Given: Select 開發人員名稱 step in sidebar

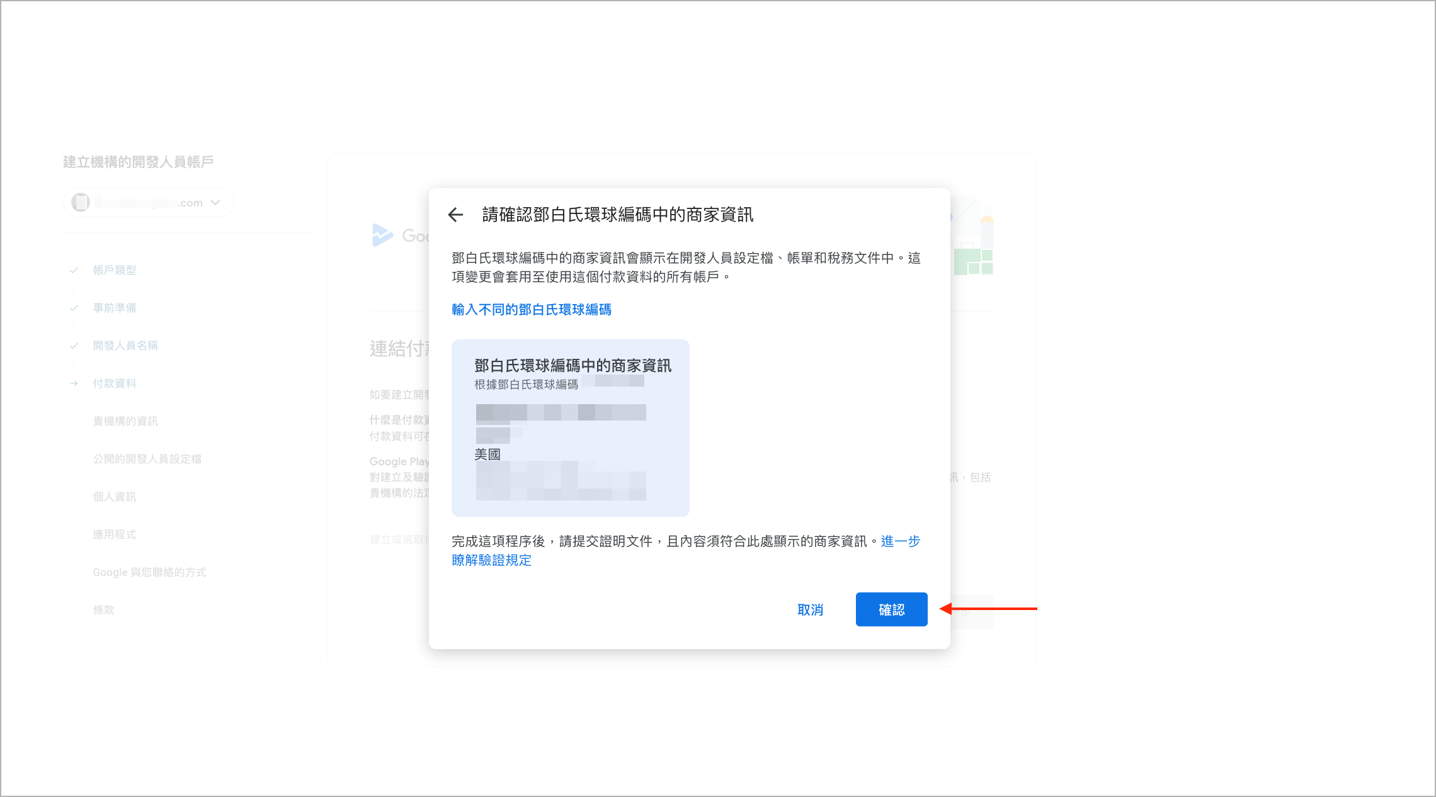Looking at the screenshot, I should point(125,346).
